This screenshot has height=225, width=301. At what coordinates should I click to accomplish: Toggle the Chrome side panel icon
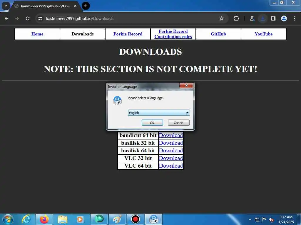click(x=273, y=18)
